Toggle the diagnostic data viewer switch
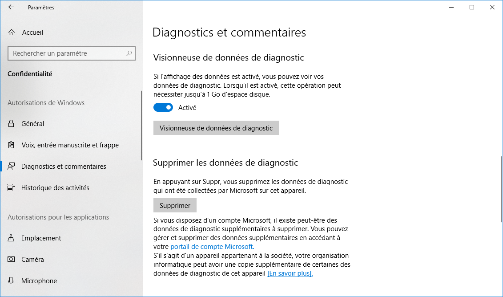 coord(163,108)
